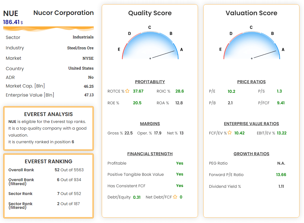
Task: Click filtered Overall Rank 6 Out of 934
Action: 69,180
